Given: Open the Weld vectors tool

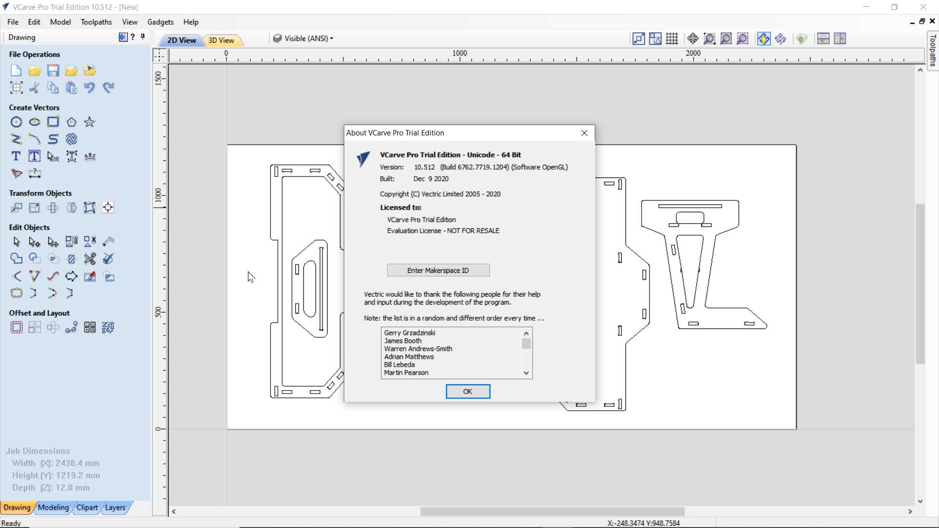Looking at the screenshot, I should 16,259.
